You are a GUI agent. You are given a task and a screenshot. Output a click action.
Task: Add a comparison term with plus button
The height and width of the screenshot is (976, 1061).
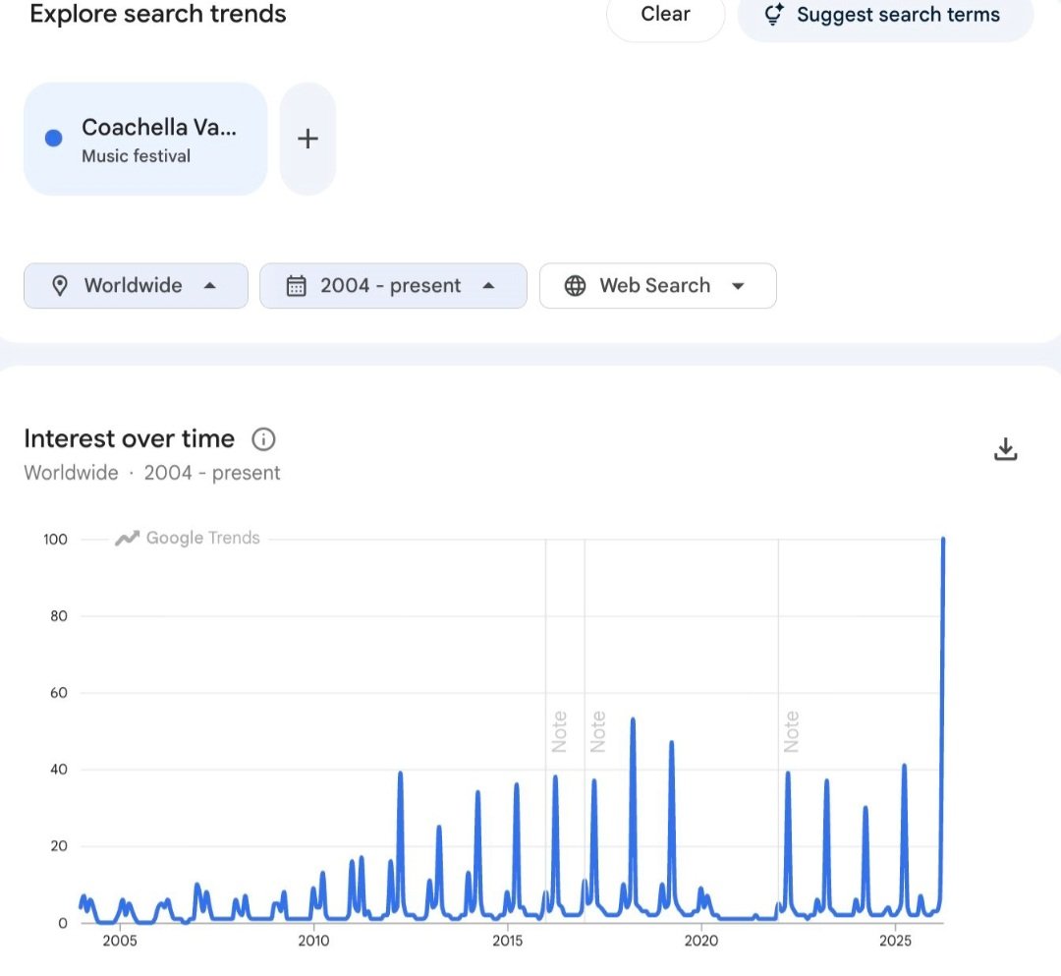point(307,139)
